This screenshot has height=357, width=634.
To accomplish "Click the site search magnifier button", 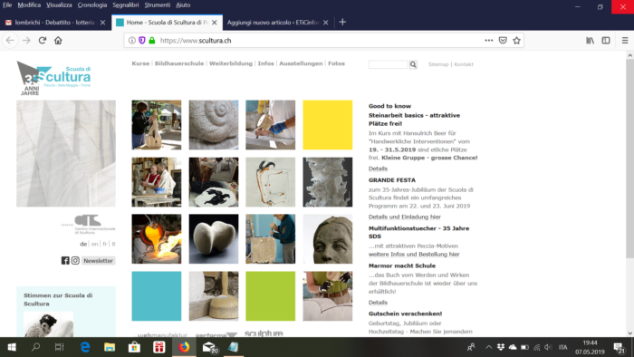I will click(413, 64).
